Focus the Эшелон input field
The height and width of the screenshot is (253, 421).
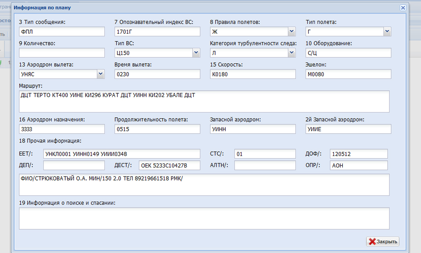click(x=348, y=74)
